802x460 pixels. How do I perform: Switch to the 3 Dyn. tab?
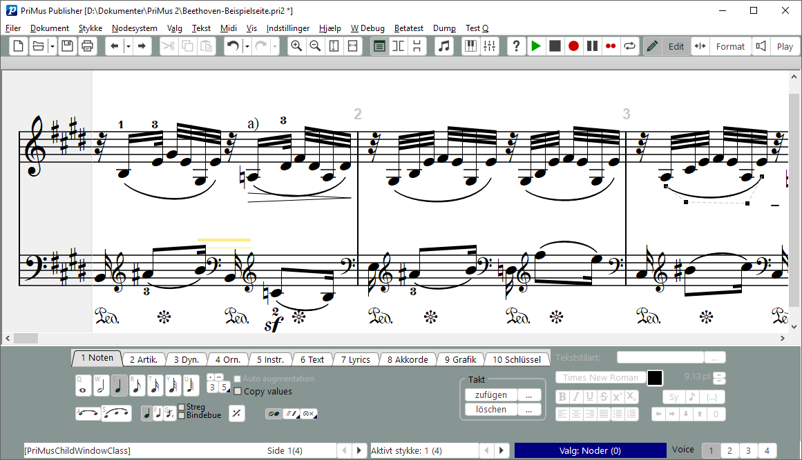(187, 359)
